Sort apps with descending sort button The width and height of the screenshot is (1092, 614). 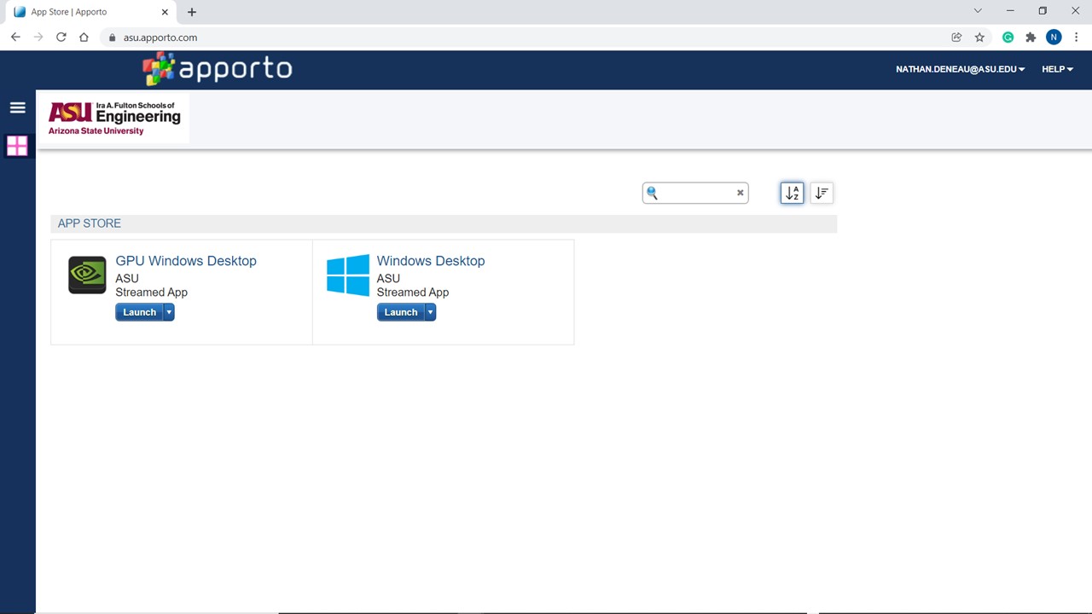822,193
